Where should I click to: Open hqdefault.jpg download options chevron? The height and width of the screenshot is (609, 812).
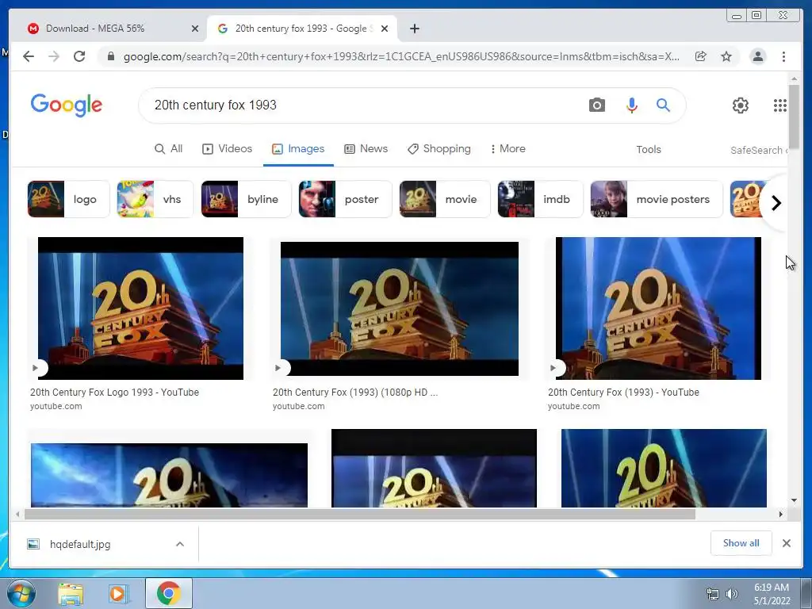pyautogui.click(x=180, y=544)
